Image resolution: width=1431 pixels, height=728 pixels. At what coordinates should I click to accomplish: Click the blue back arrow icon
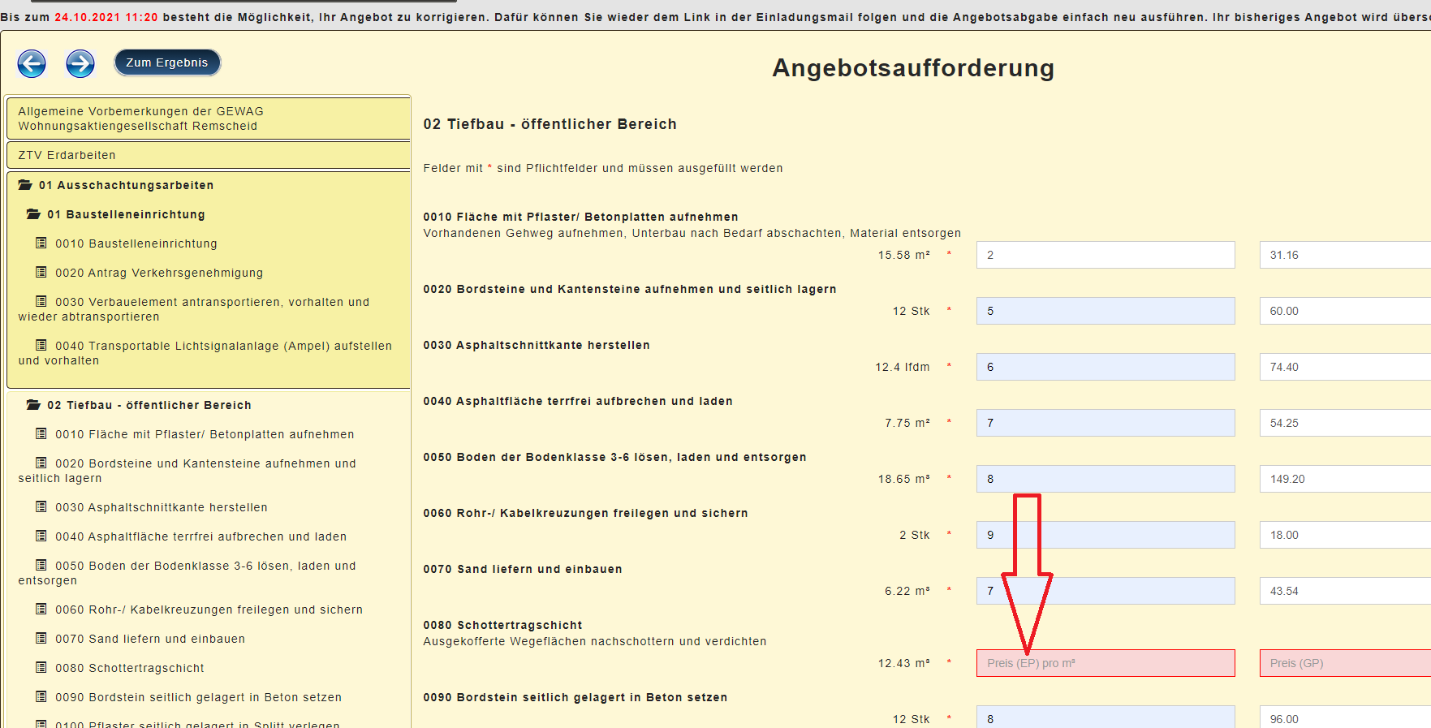(x=32, y=63)
